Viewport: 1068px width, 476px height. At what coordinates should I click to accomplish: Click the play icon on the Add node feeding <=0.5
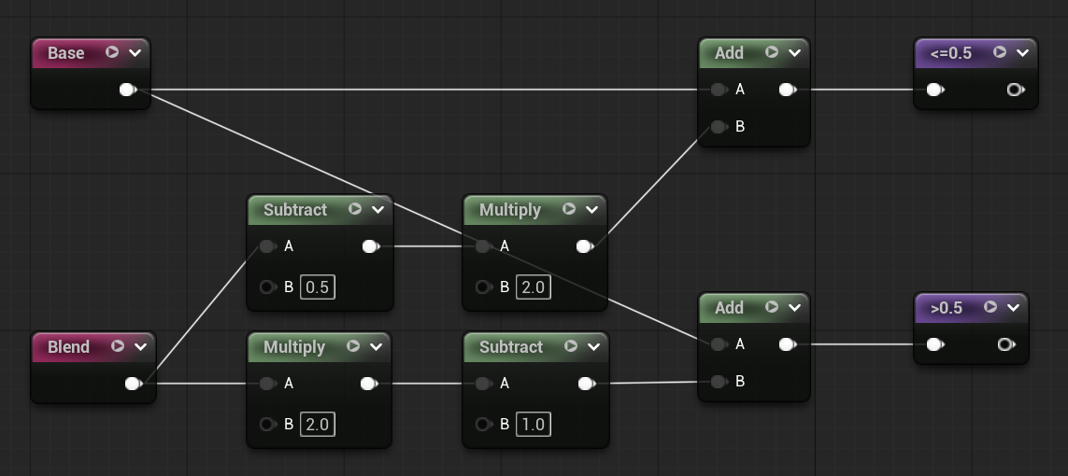[x=772, y=52]
